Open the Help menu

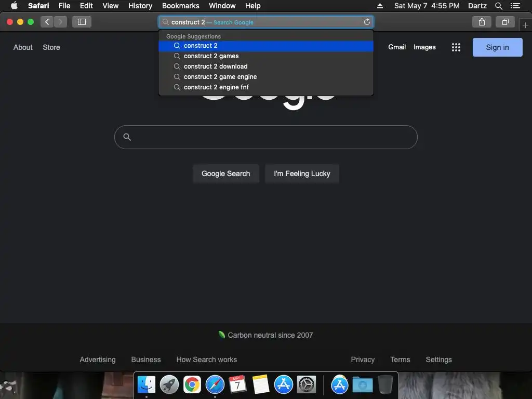coord(253,6)
